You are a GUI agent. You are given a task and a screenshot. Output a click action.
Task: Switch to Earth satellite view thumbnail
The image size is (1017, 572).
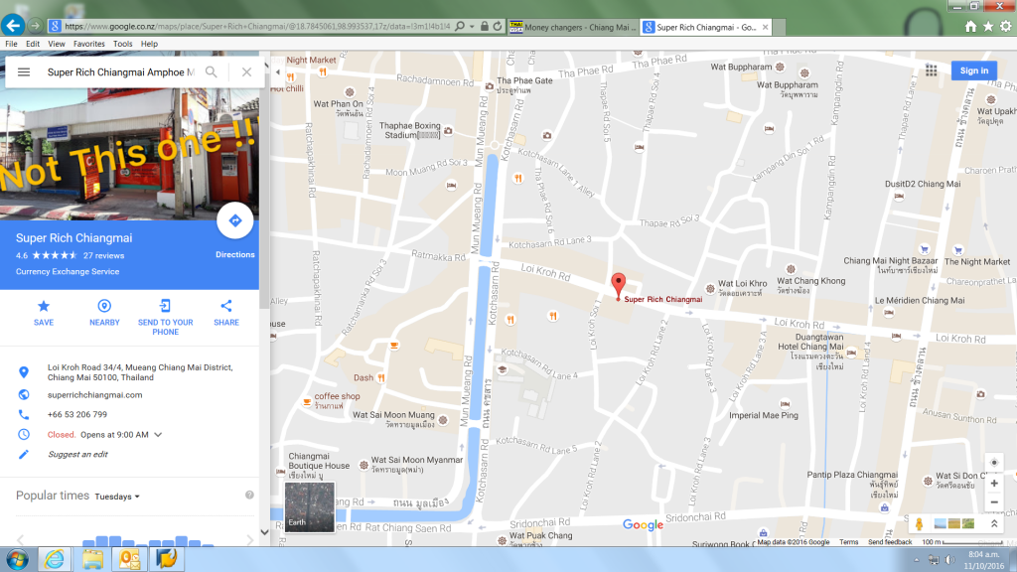(x=310, y=506)
